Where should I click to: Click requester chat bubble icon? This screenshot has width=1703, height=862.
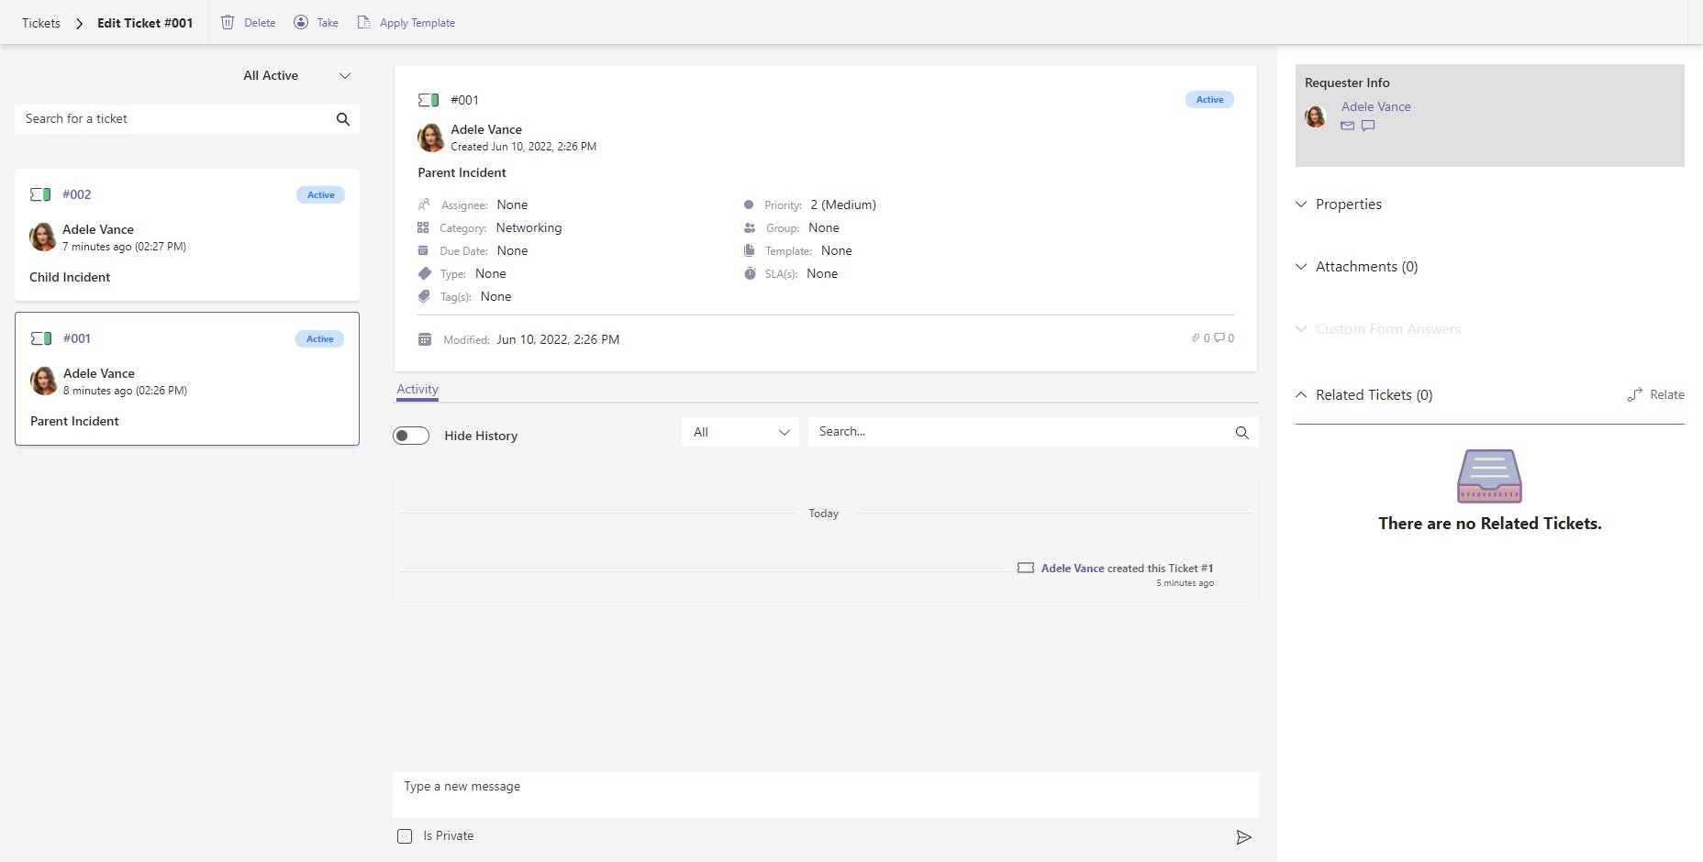1368,126
